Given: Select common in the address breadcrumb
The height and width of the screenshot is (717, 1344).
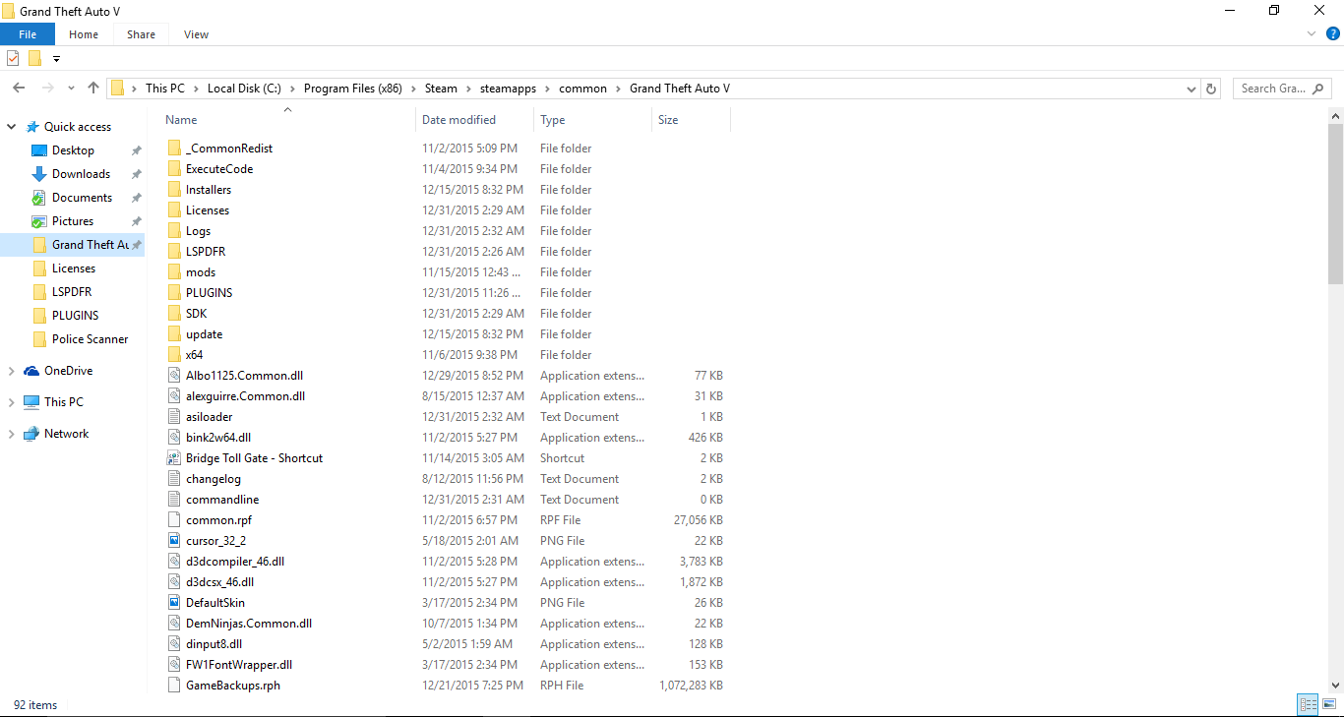Looking at the screenshot, I should [583, 89].
